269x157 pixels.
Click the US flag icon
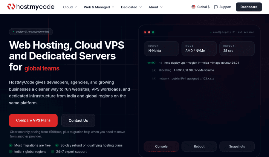(x=193, y=7)
